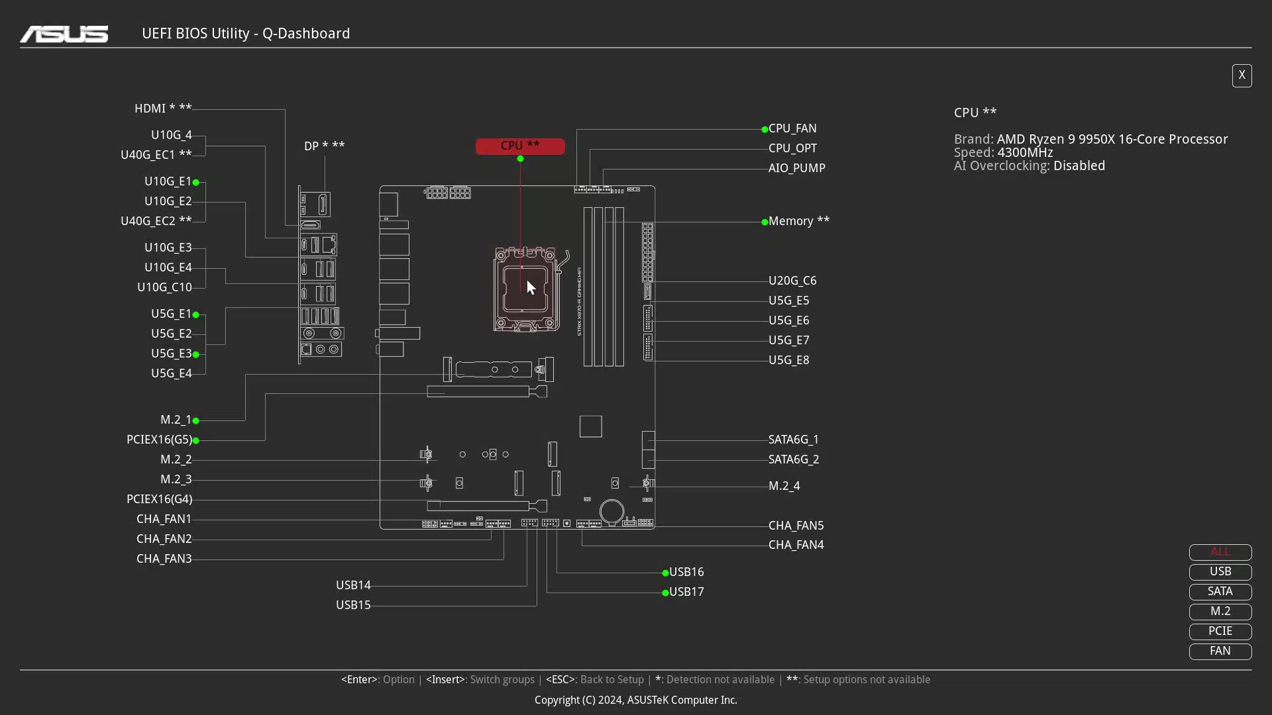Select the USB17 header label
The image size is (1272, 715).
[686, 592]
